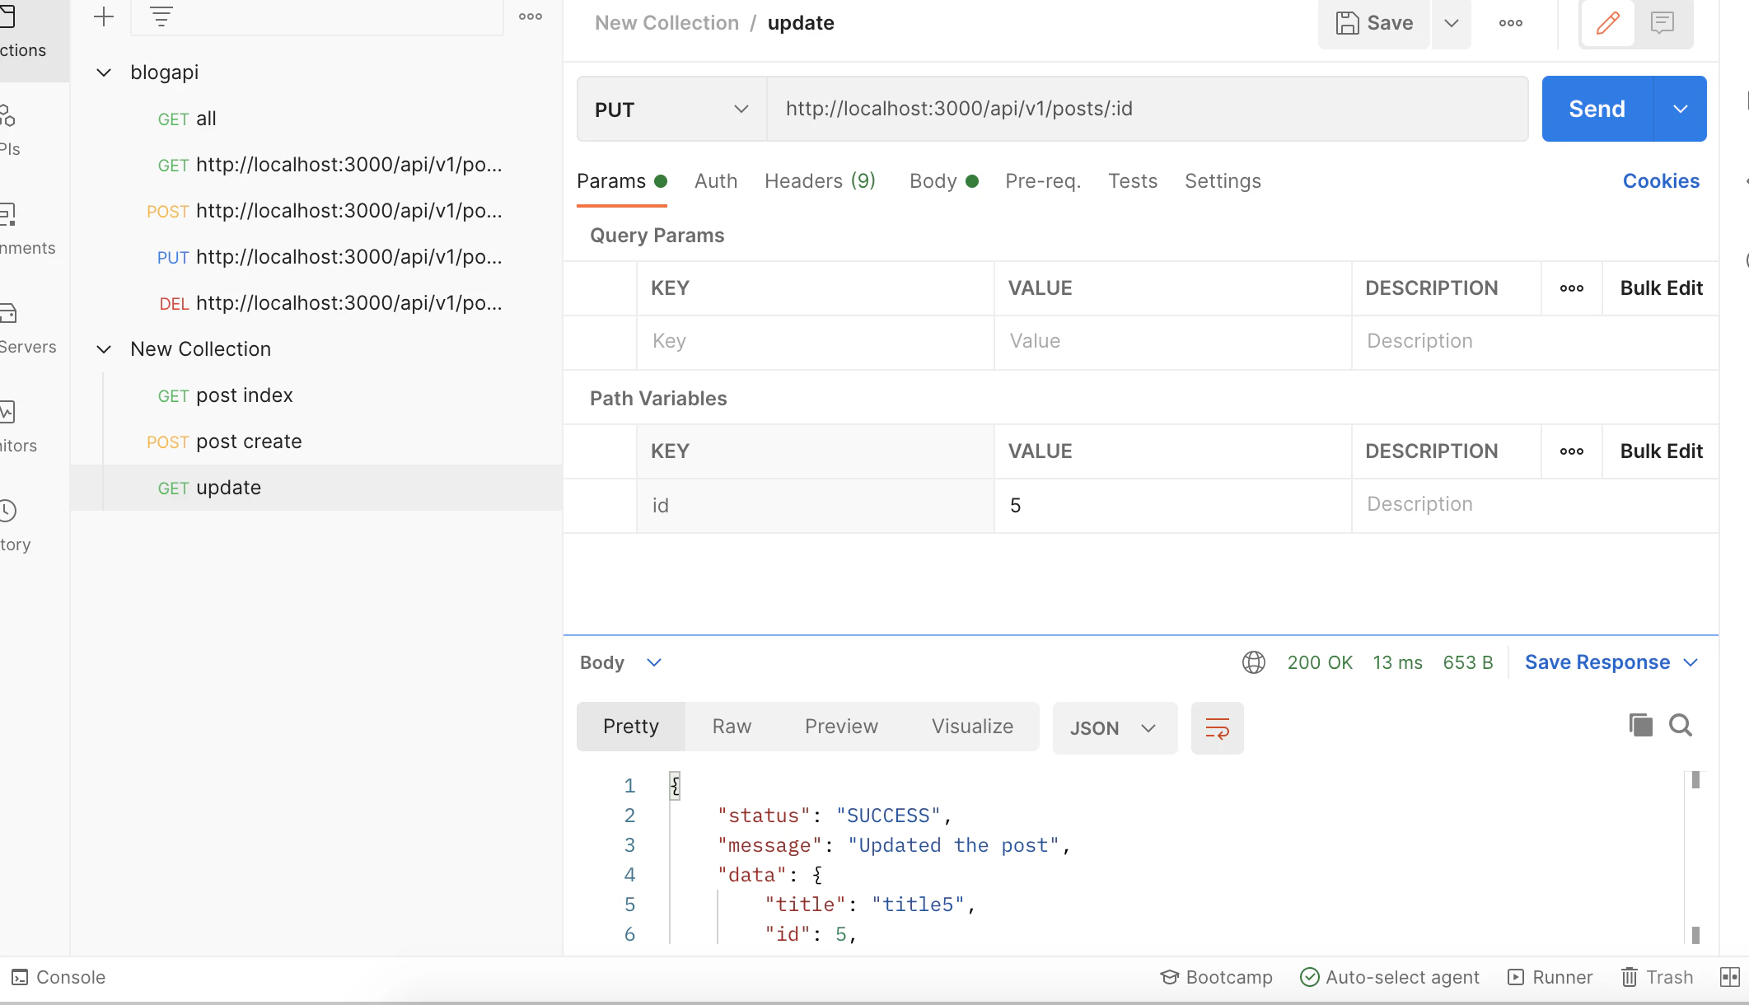This screenshot has width=1749, height=1005.
Task: Click the network globe icon in response
Action: [x=1254, y=662]
